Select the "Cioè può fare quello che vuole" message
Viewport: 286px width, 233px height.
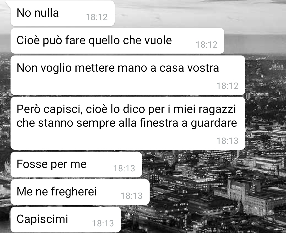point(117,41)
